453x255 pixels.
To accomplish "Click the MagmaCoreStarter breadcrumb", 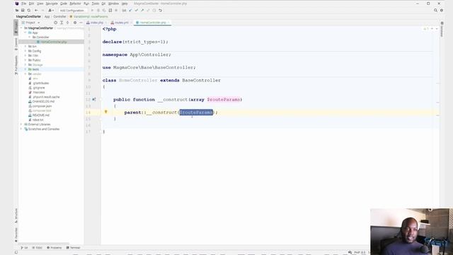I will click(28, 17).
